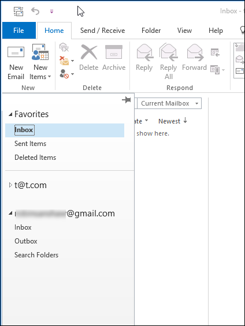The height and width of the screenshot is (326, 245).
Task: Click the Move to folder quick step icon
Action: (239, 47)
